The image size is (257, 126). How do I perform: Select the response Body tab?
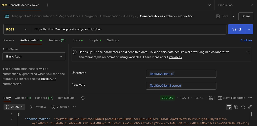coord(7,98)
